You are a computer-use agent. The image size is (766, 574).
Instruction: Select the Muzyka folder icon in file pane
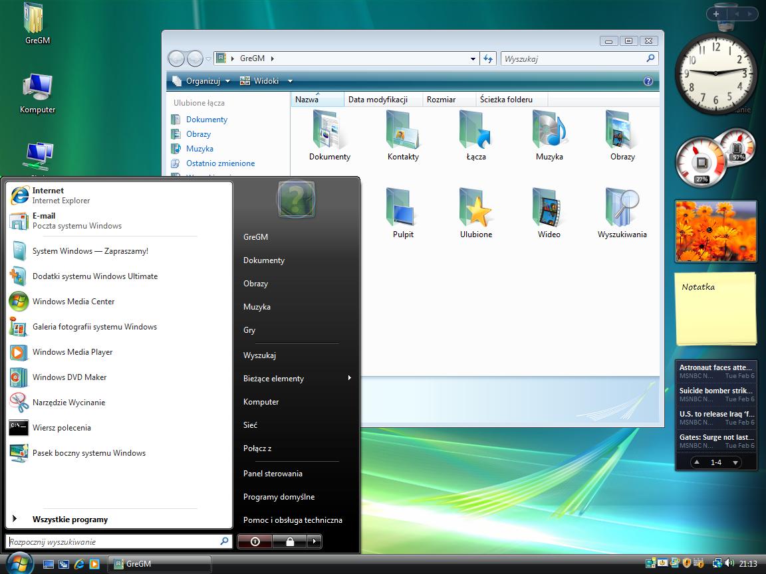click(549, 136)
